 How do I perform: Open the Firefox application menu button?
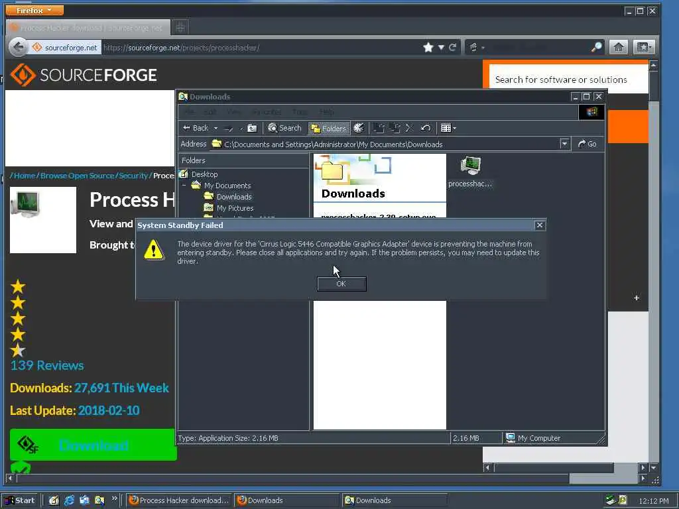(34, 10)
